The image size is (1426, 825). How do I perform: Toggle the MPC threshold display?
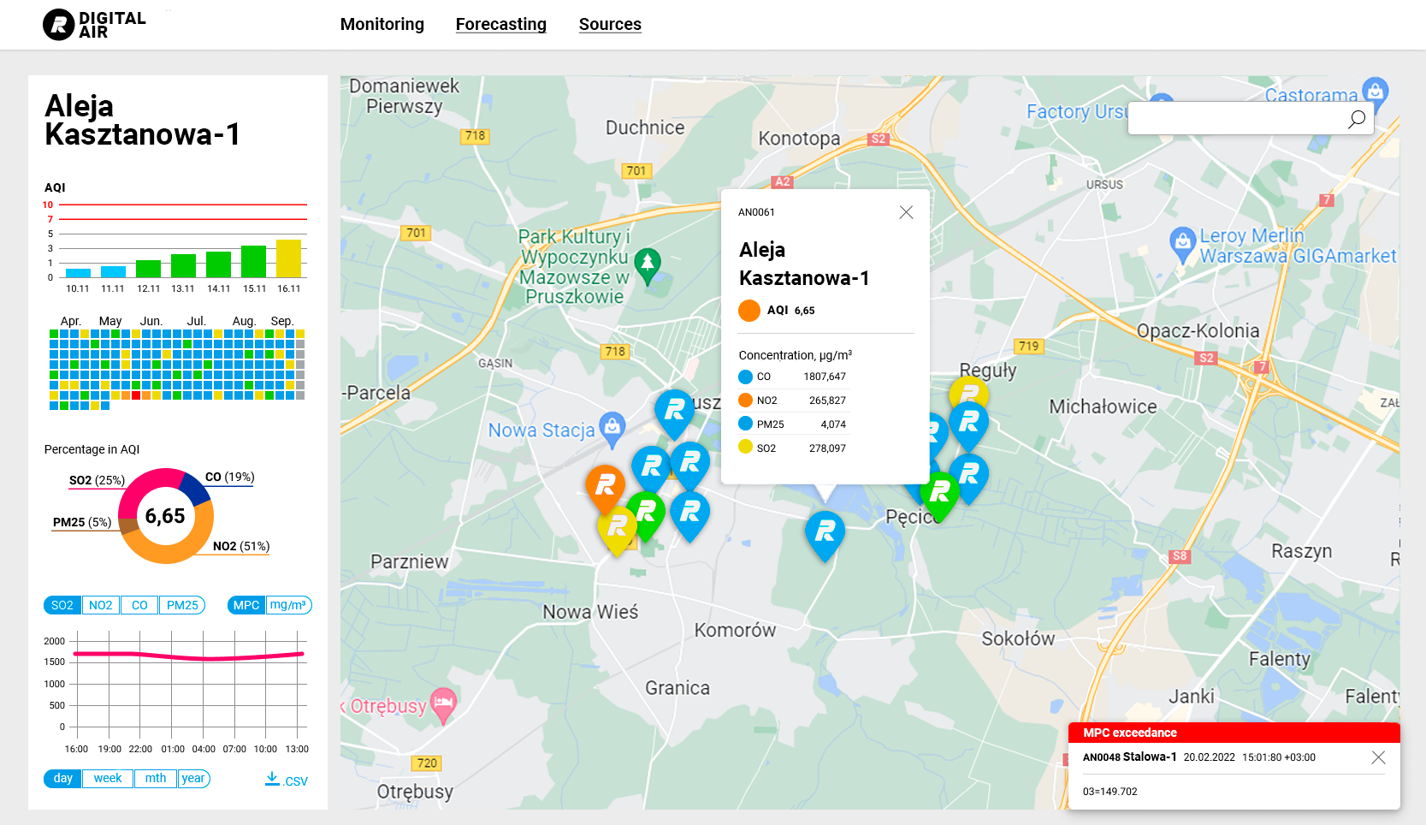coord(246,605)
